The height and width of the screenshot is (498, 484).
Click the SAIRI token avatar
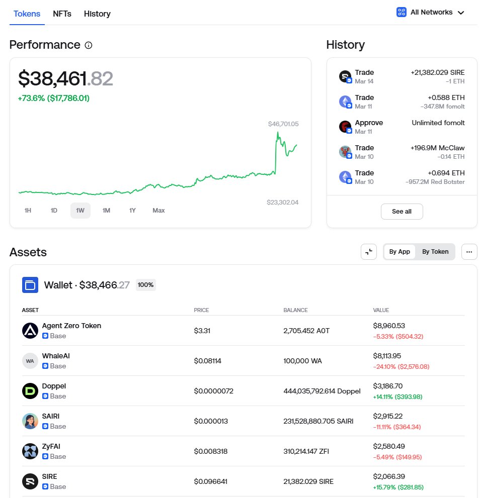[x=30, y=421]
